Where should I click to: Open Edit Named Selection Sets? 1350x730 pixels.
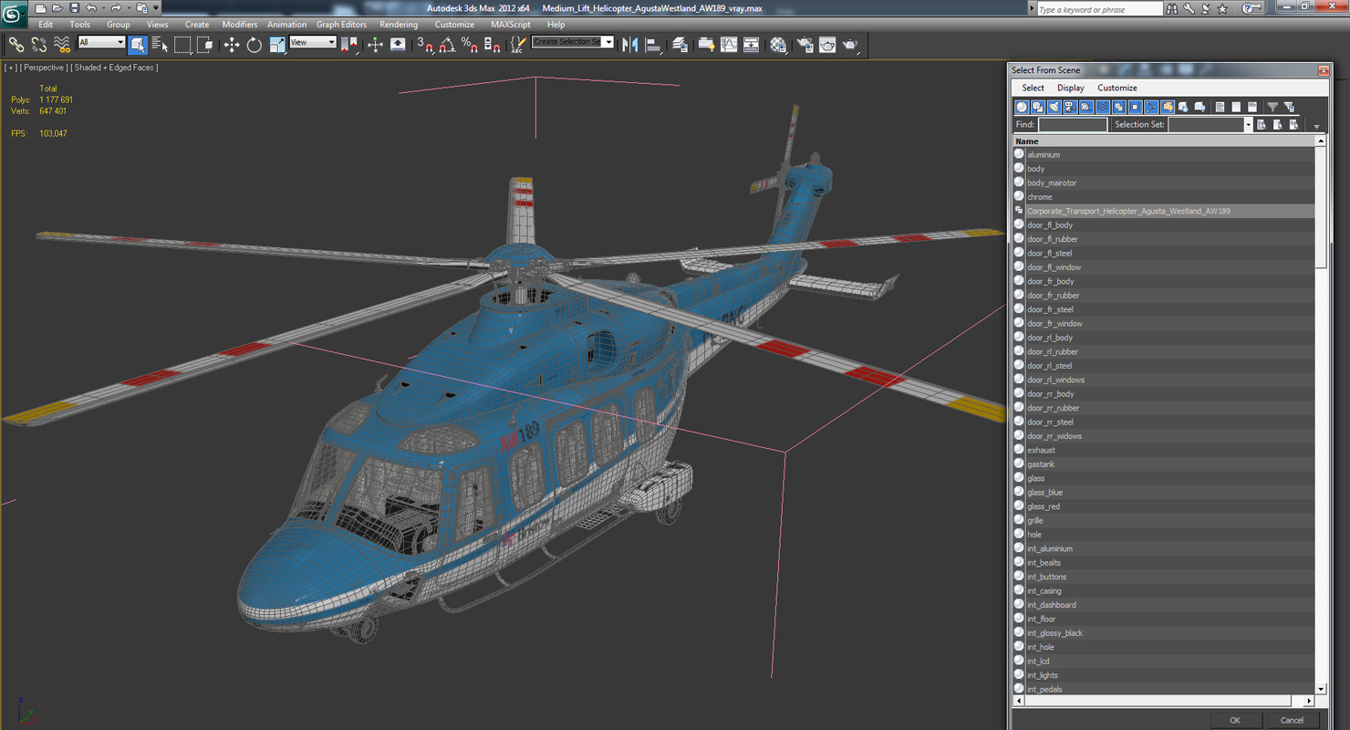point(518,44)
